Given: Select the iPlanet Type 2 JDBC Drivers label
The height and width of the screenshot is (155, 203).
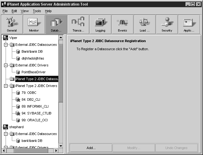Looking at the screenshot, I should [x=36, y=86].
